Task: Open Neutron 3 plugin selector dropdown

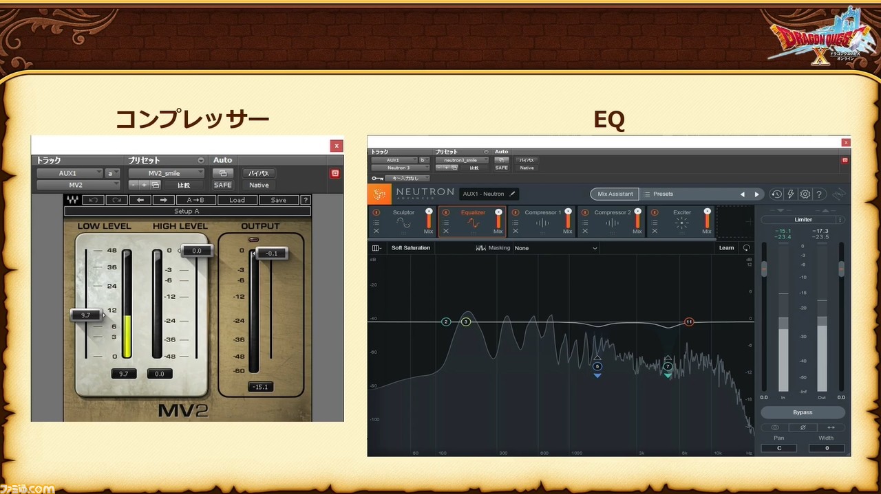Action: click(400, 168)
